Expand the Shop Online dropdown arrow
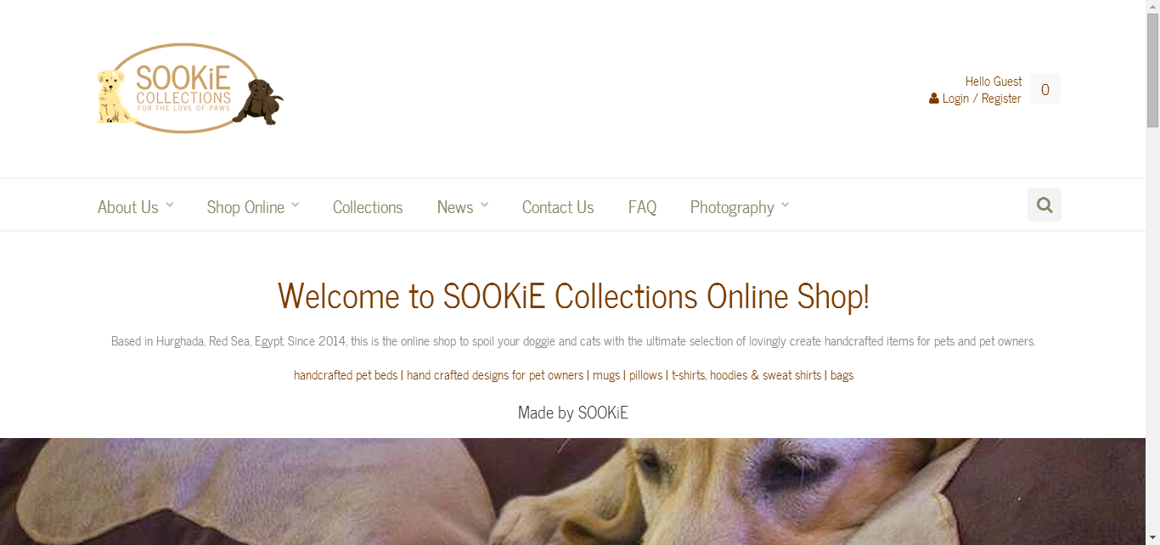 296,205
